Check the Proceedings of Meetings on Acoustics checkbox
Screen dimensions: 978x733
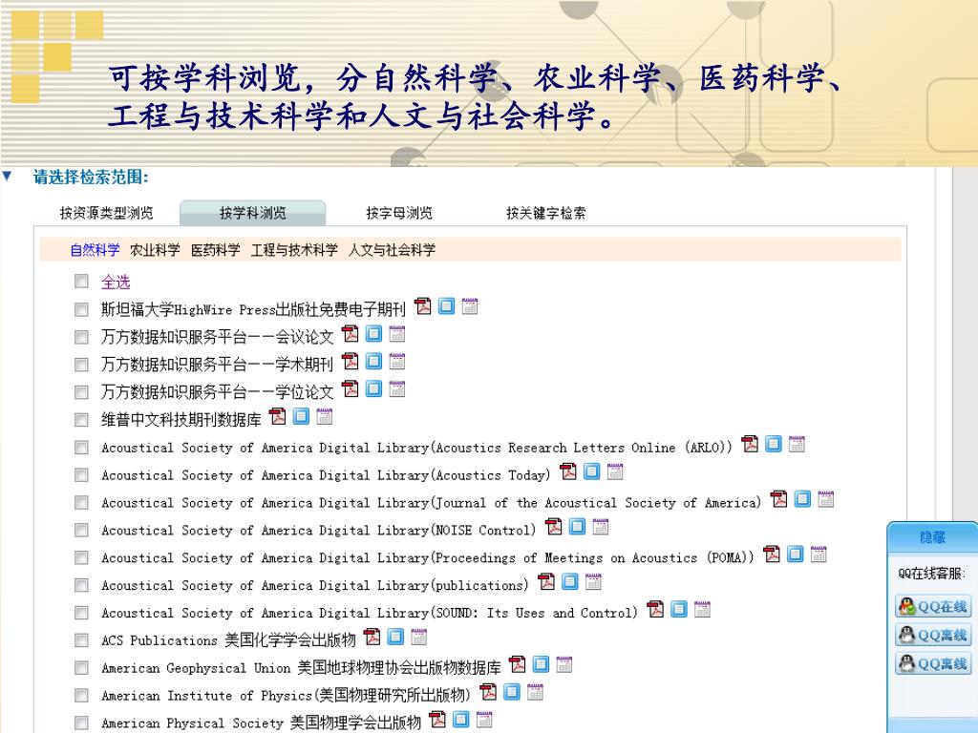pyautogui.click(x=82, y=557)
